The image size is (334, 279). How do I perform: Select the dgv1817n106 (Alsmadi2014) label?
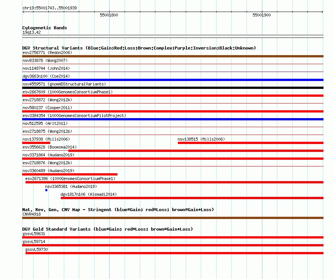89,194
